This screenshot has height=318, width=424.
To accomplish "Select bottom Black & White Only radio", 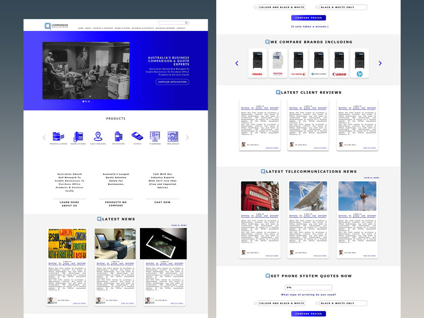I will [317, 304].
